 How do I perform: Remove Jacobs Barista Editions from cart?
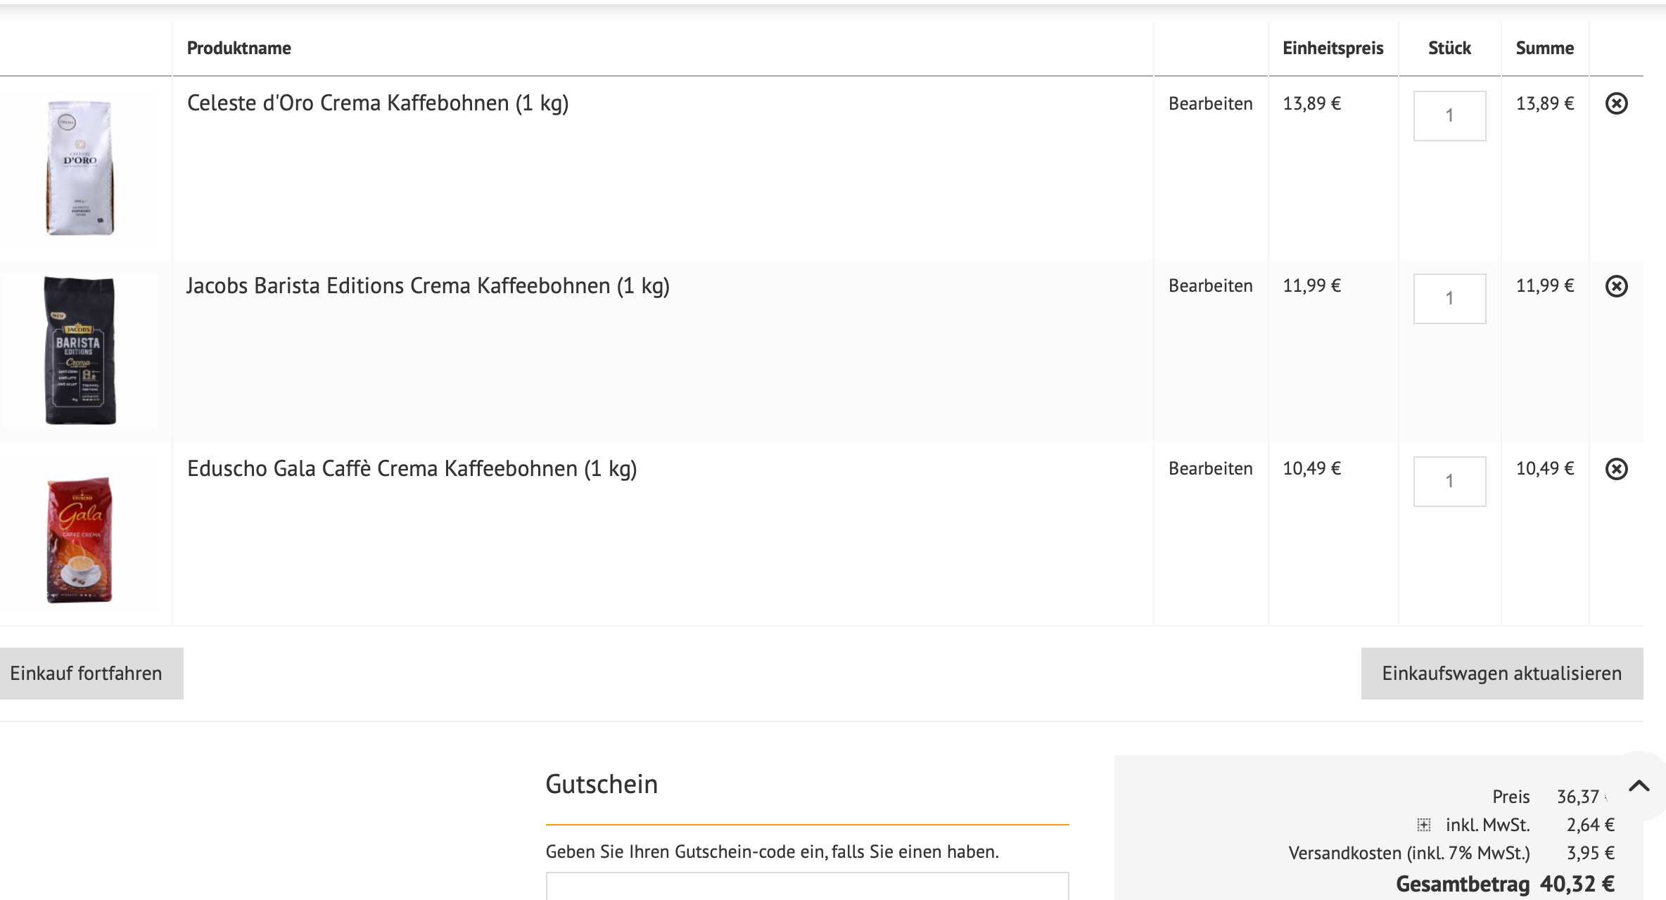pos(1616,286)
